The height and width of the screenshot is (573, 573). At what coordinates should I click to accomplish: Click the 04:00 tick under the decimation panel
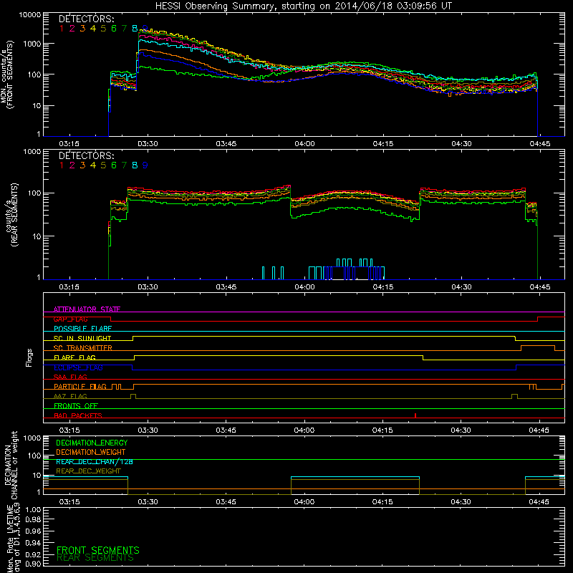click(x=304, y=502)
